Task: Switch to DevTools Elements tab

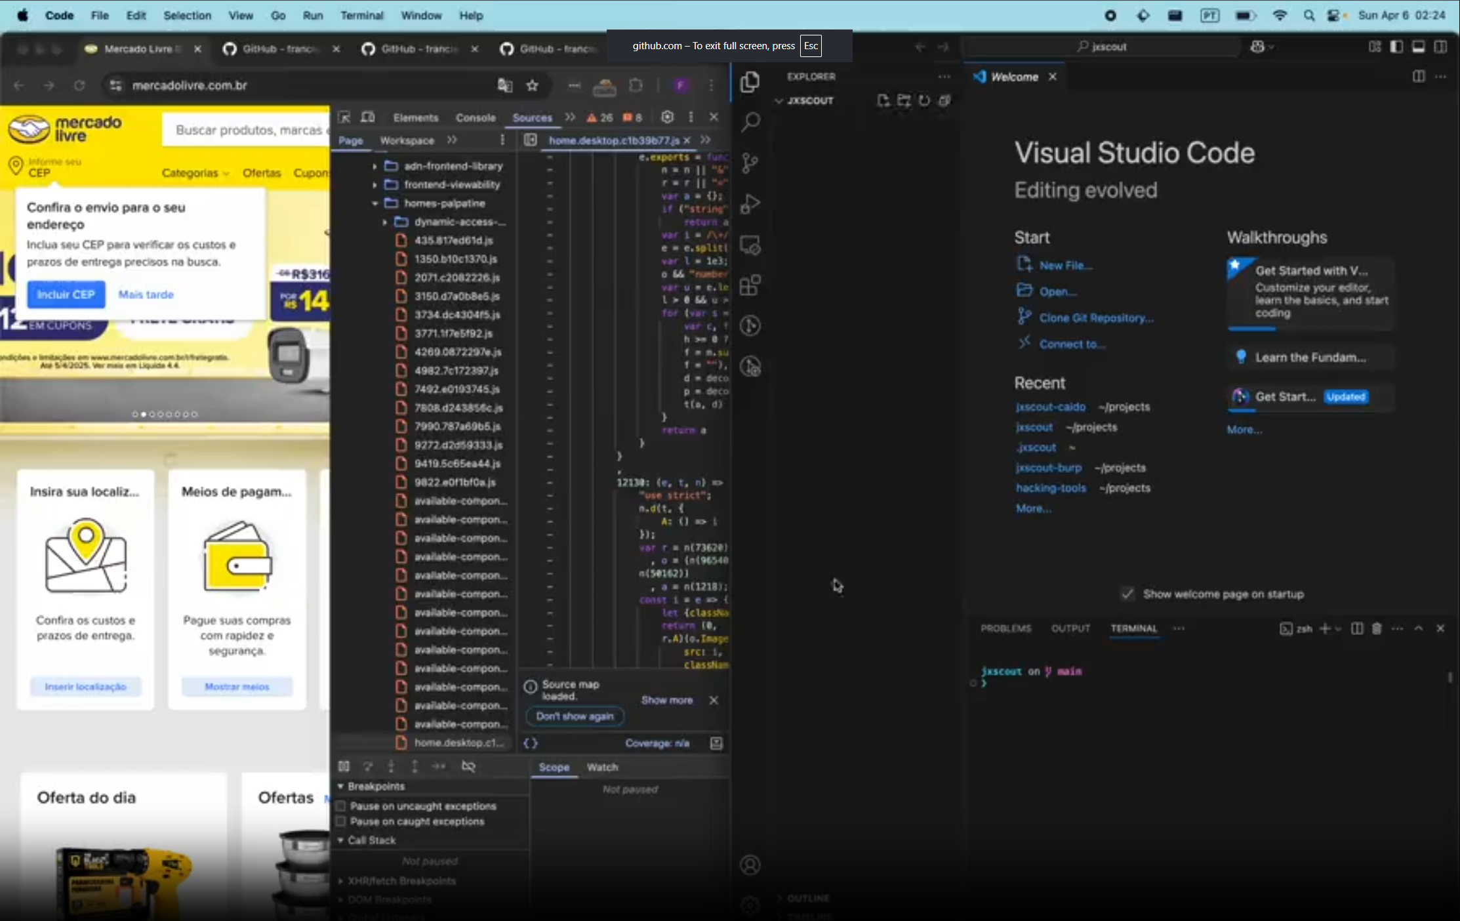Action: 416,117
